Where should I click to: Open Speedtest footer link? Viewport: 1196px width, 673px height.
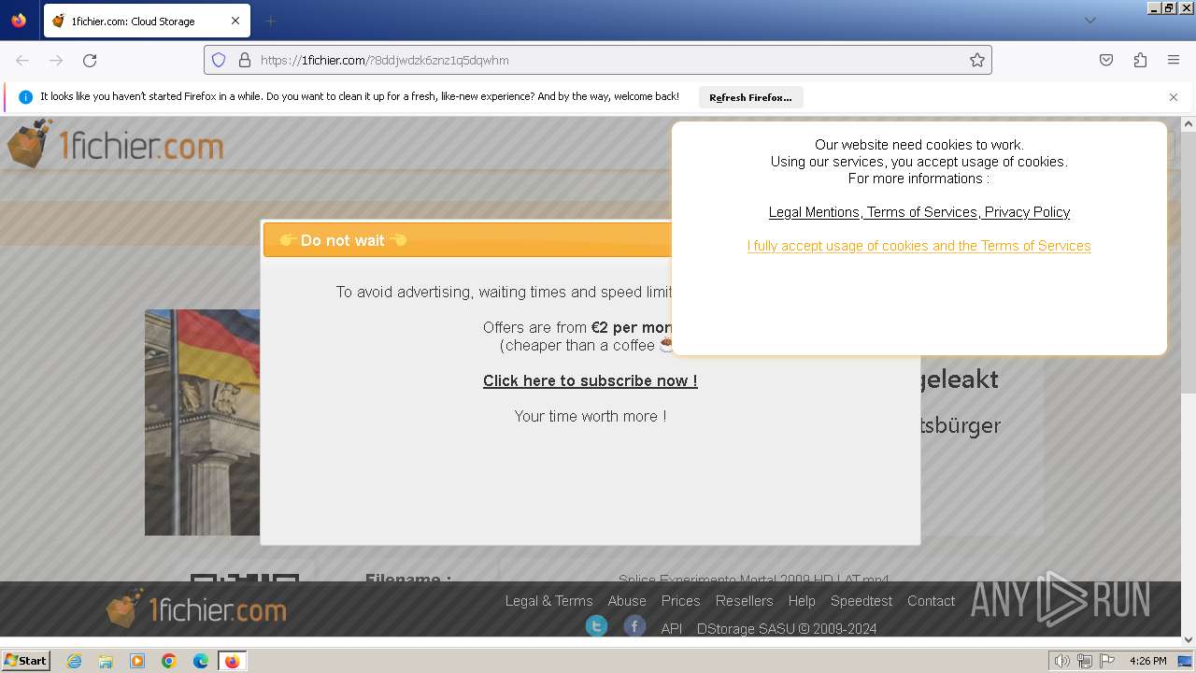pos(861,601)
